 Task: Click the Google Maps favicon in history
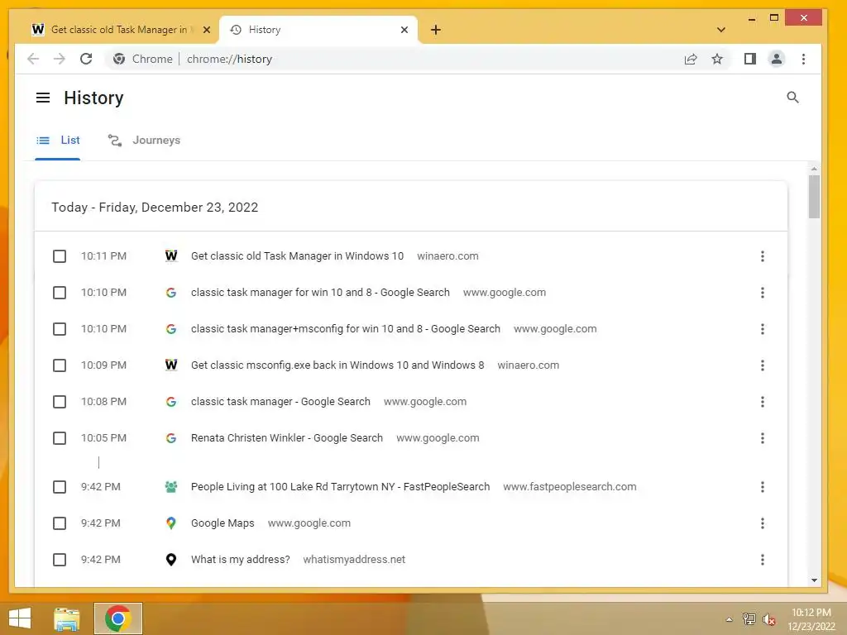[x=170, y=523]
